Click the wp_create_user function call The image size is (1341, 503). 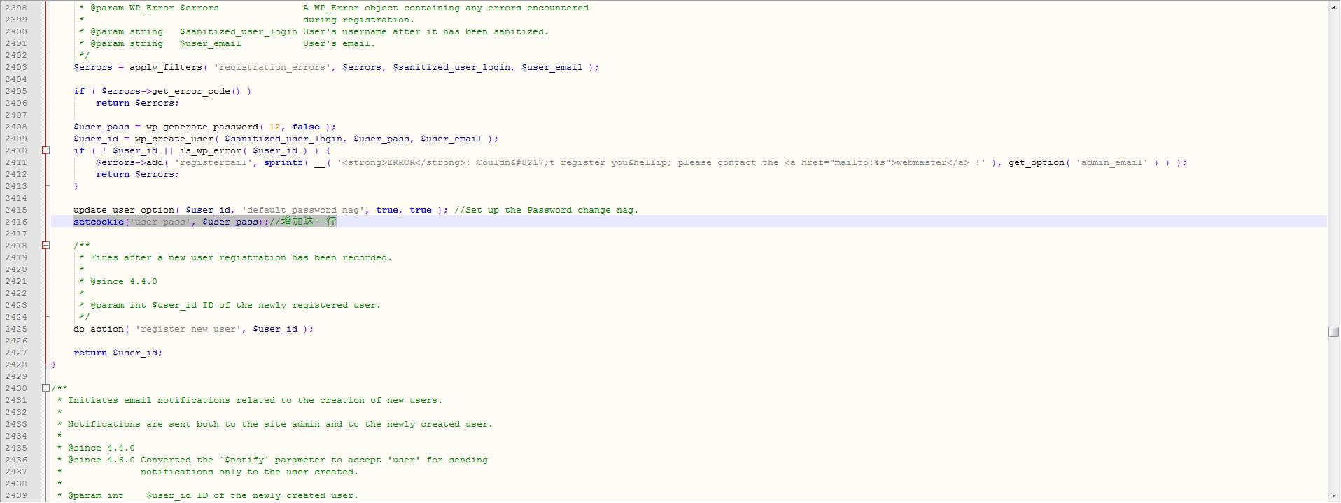(x=174, y=139)
